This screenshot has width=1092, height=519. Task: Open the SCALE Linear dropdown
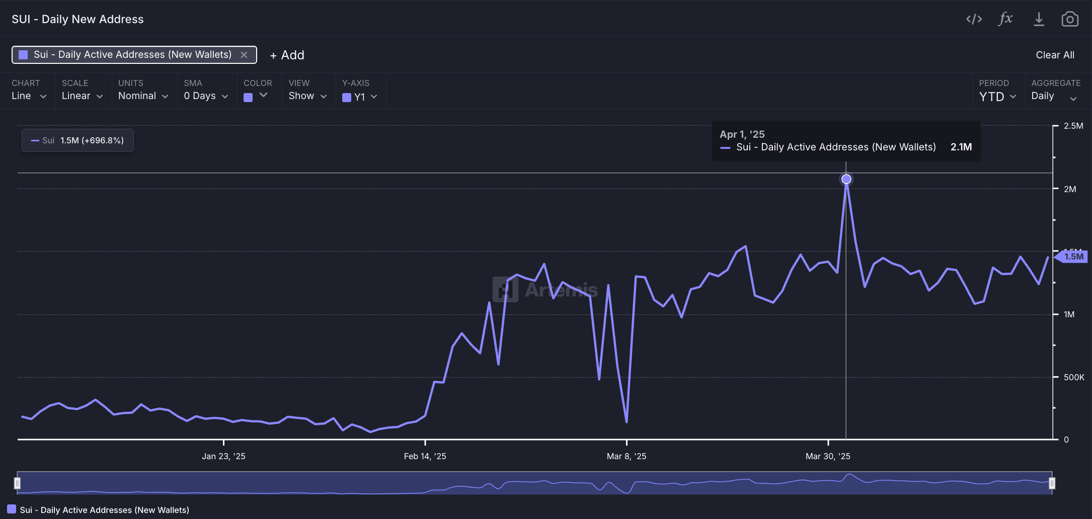[82, 96]
